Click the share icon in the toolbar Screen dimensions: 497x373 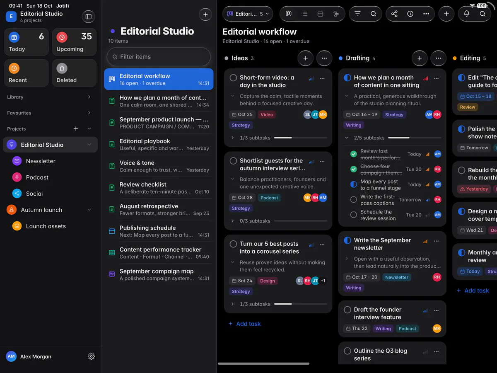[394, 14]
